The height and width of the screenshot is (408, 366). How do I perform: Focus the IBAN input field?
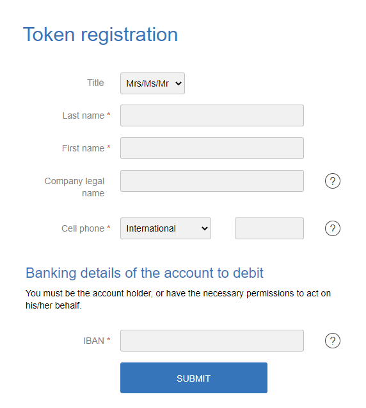(212, 341)
